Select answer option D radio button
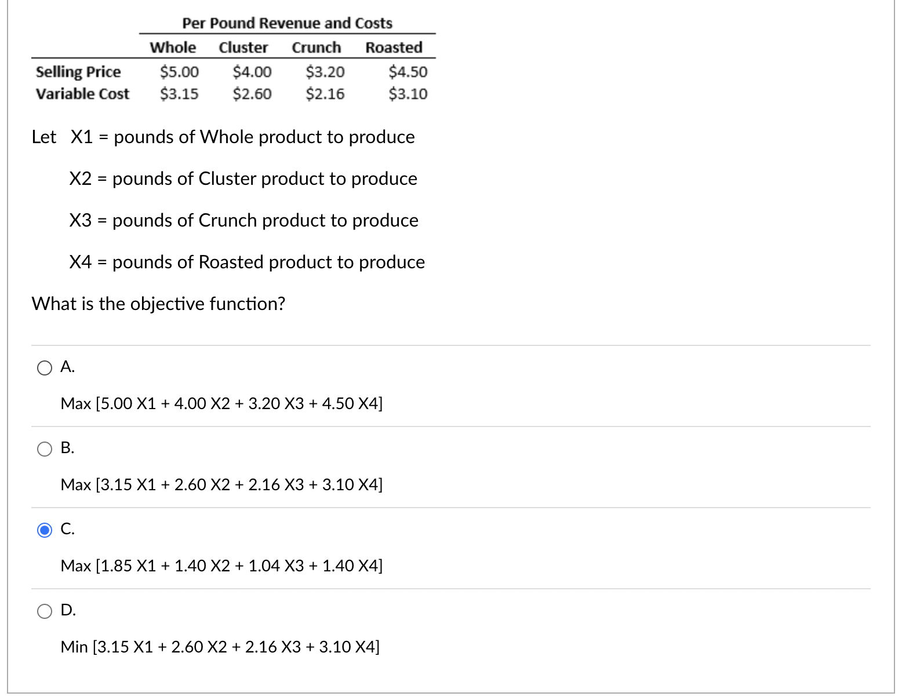The image size is (902, 700). pos(44,610)
